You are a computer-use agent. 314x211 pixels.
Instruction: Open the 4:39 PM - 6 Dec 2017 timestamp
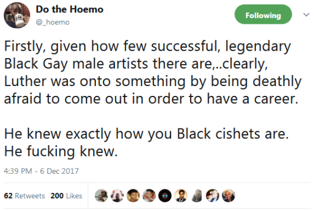(41, 171)
